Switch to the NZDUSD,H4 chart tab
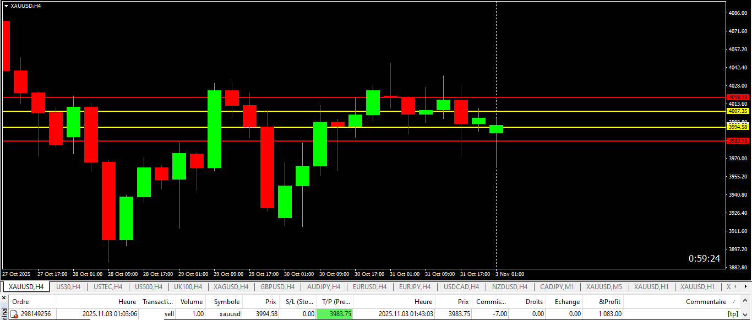This screenshot has height=320, width=752. [510, 287]
